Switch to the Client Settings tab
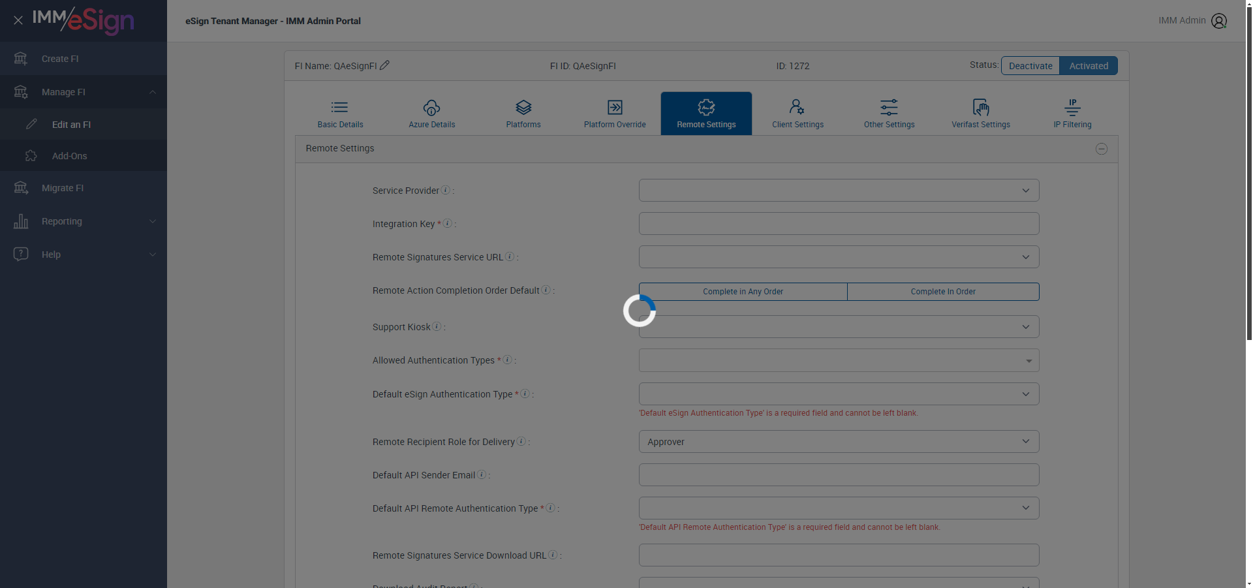1253x588 pixels. (x=797, y=114)
